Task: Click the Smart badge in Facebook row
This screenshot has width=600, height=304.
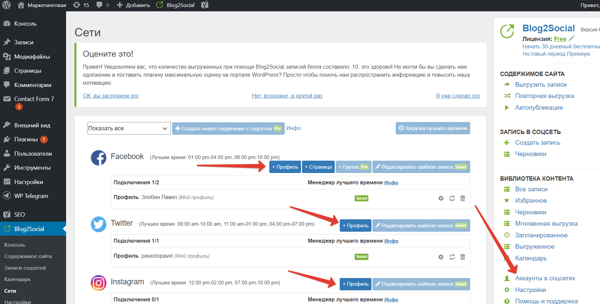Action: click(x=362, y=198)
